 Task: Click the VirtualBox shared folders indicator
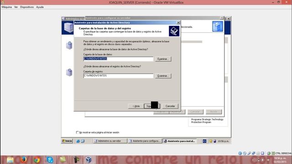258,153
